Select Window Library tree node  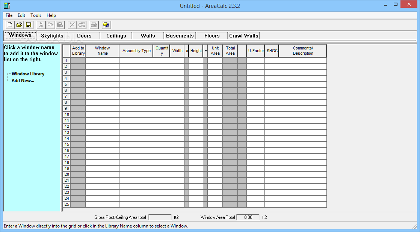coord(28,74)
